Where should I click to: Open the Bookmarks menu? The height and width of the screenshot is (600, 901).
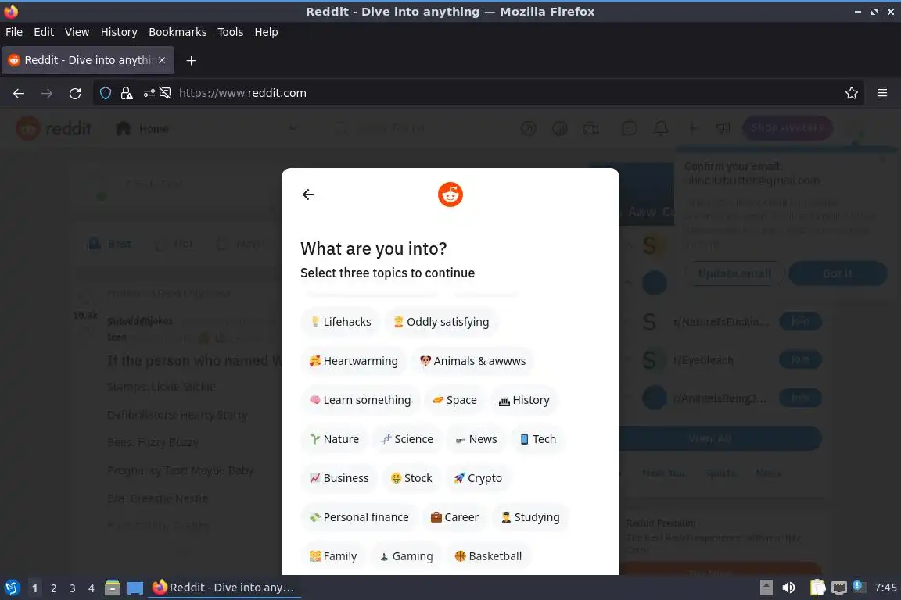(x=178, y=32)
